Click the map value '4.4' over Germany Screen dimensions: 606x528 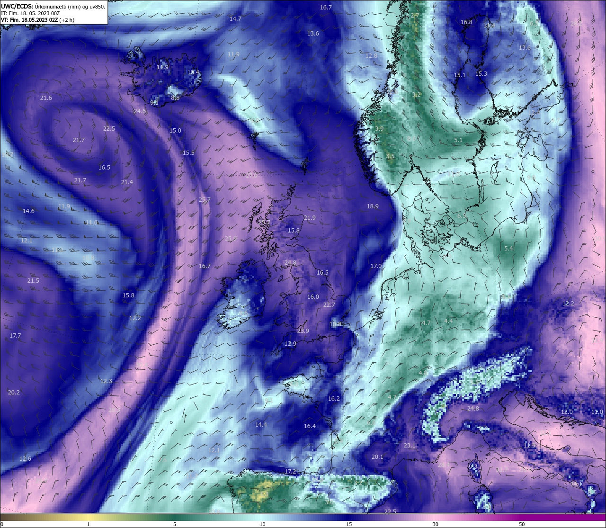pyautogui.click(x=448, y=321)
